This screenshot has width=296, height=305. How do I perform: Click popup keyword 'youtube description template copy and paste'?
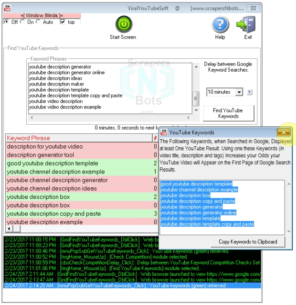click(x=207, y=224)
